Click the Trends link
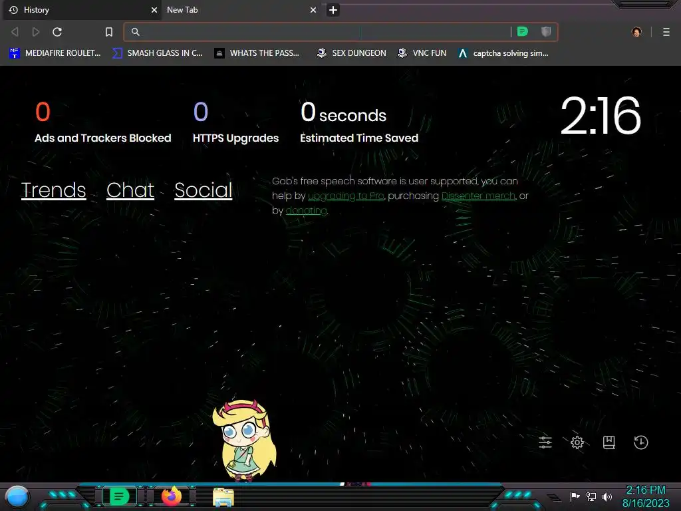Viewport: 681px width, 511px height. tap(53, 190)
